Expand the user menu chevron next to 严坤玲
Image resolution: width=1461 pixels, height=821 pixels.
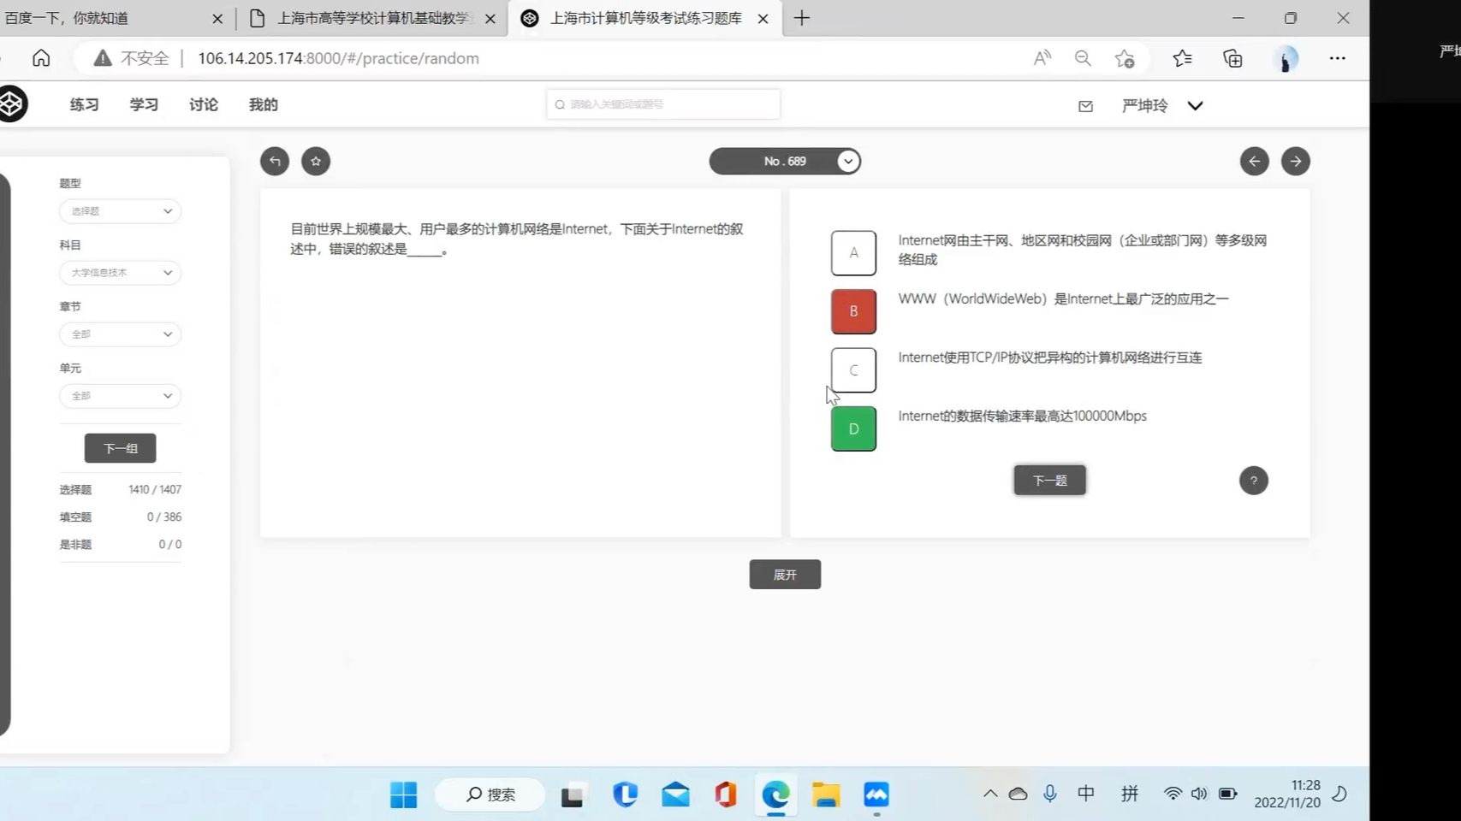click(x=1195, y=105)
